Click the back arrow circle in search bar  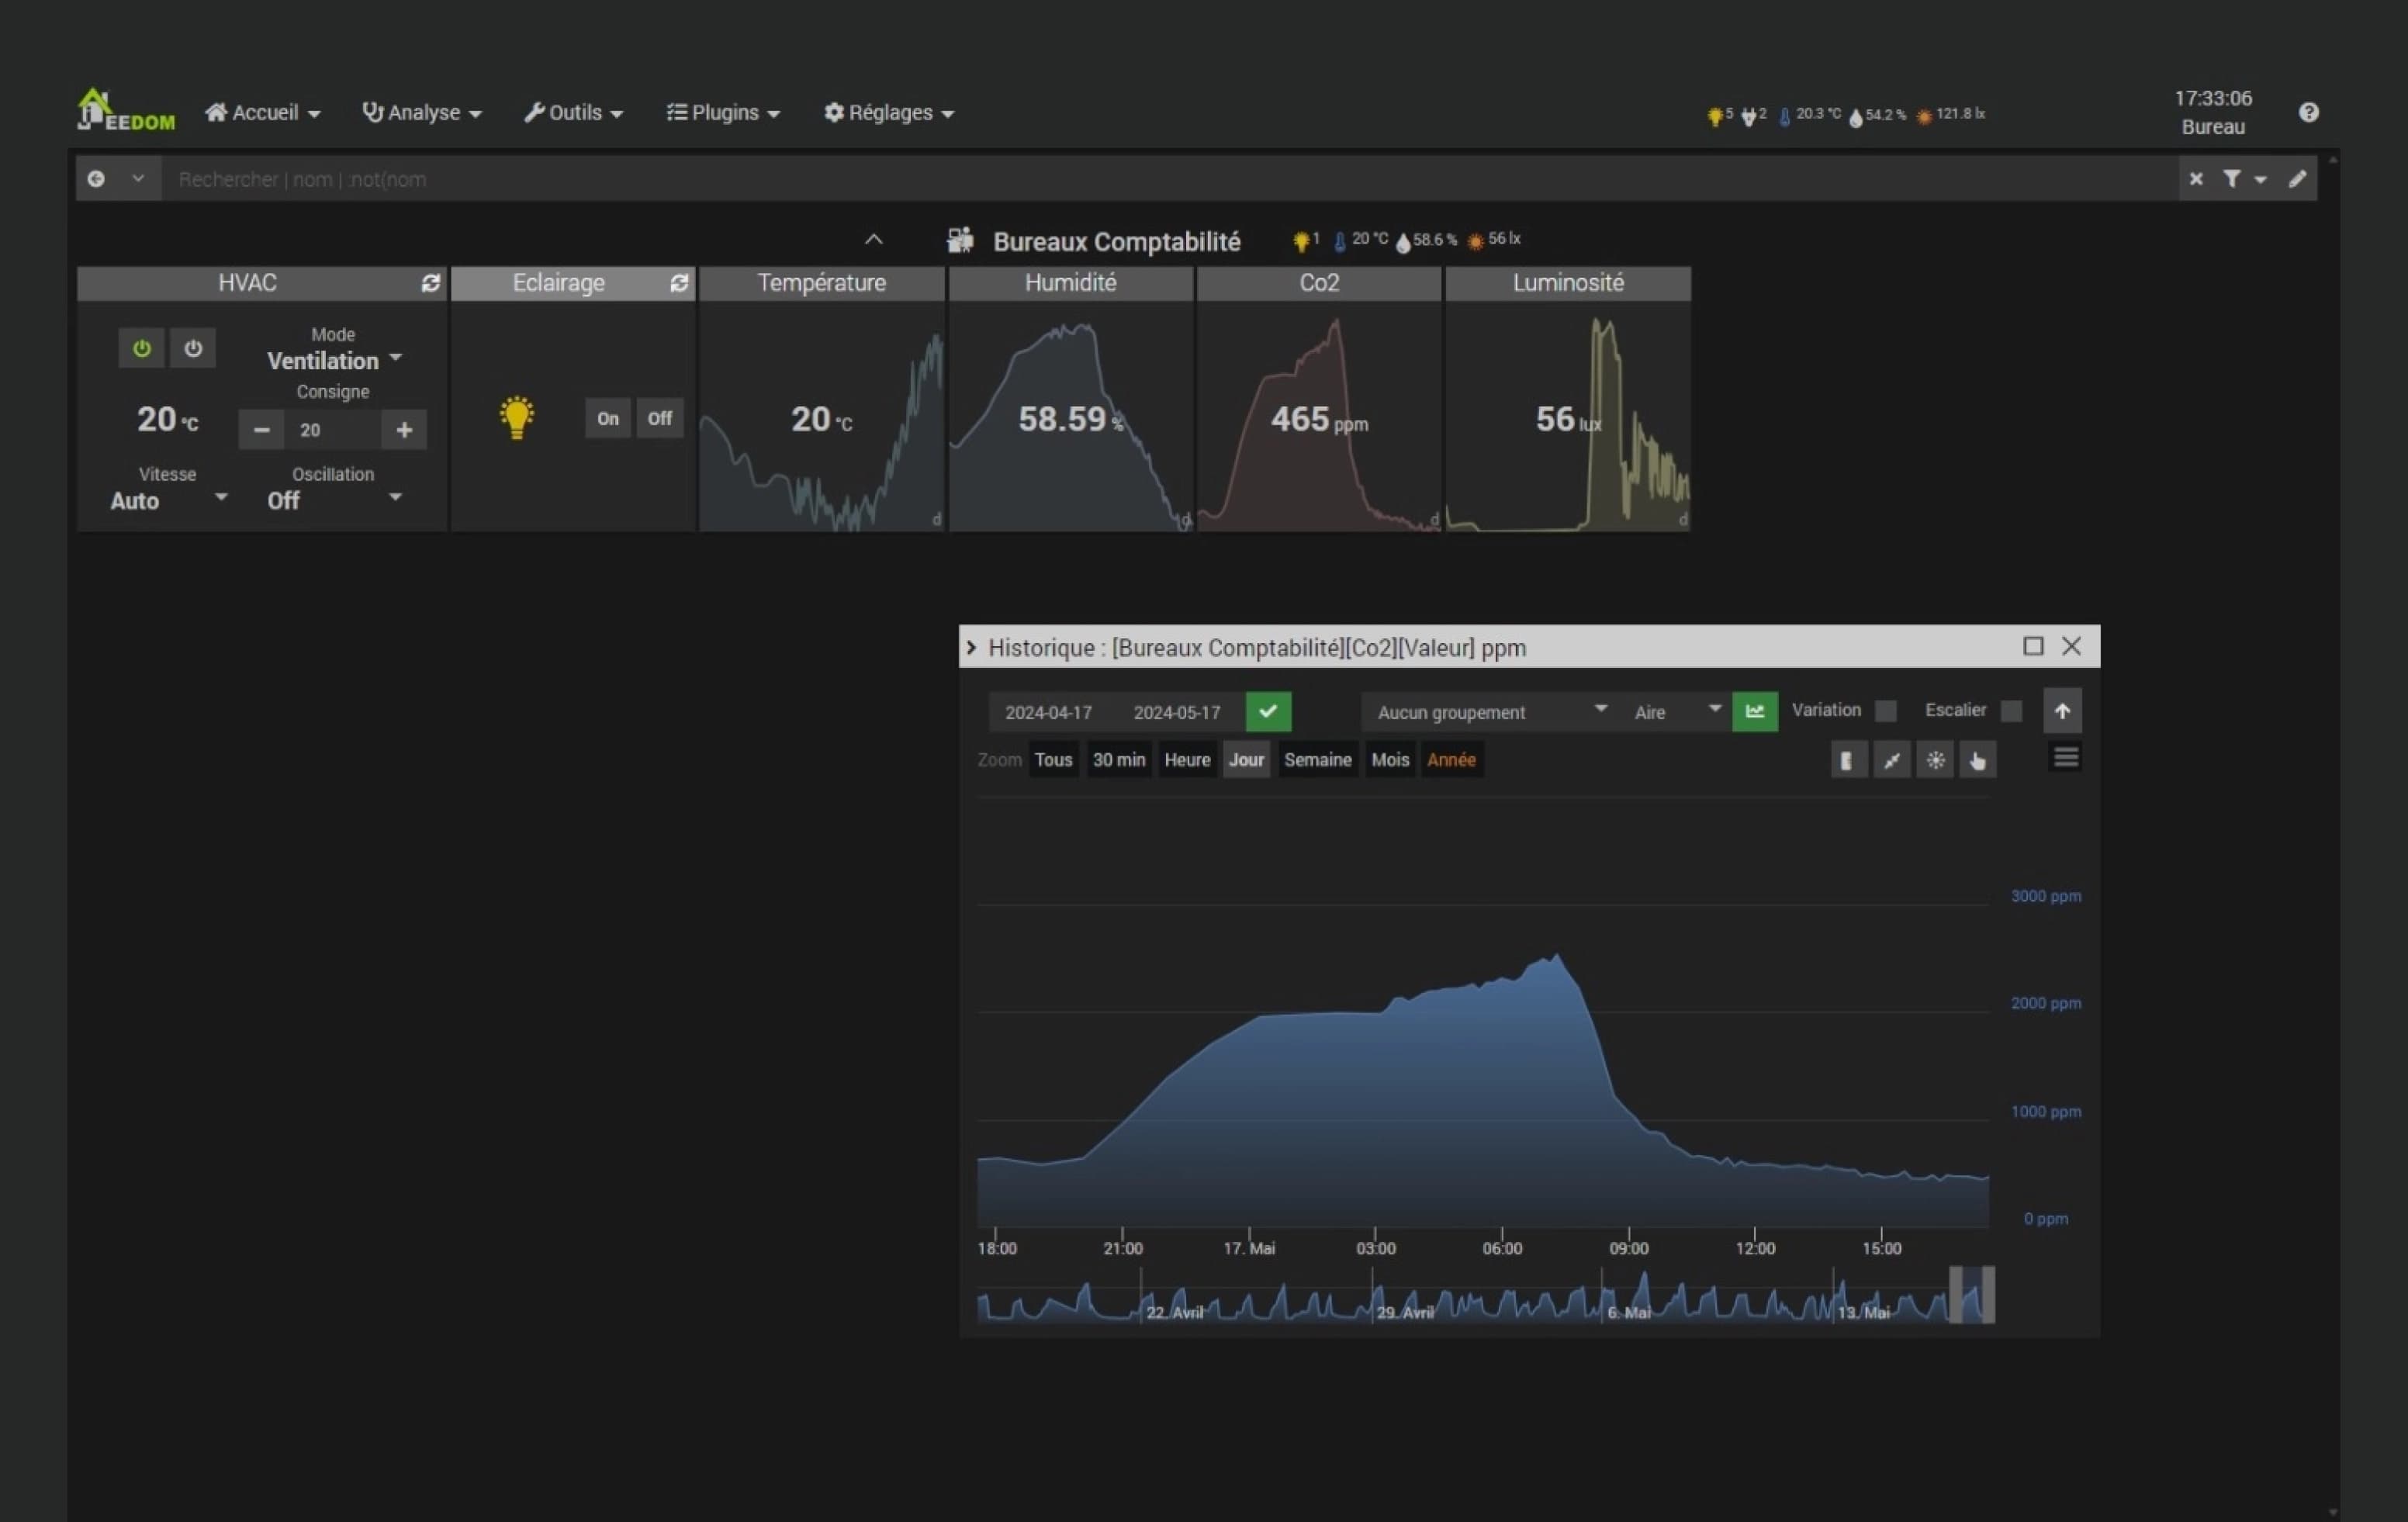pyautogui.click(x=96, y=179)
